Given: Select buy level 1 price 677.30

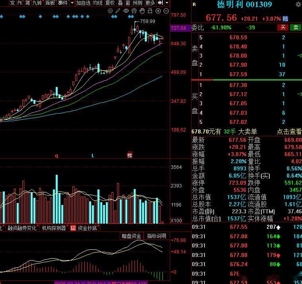Looking at the screenshot, I should 238,85.
